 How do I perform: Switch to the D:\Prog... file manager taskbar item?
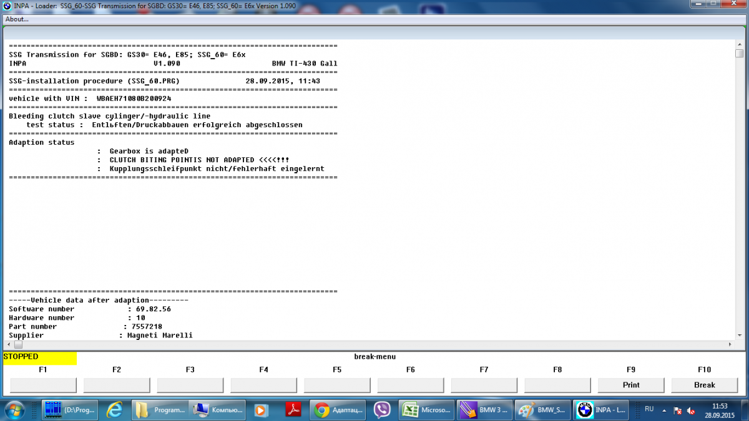click(x=69, y=410)
